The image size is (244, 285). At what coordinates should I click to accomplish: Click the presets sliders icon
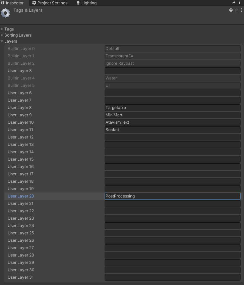[x=236, y=10]
